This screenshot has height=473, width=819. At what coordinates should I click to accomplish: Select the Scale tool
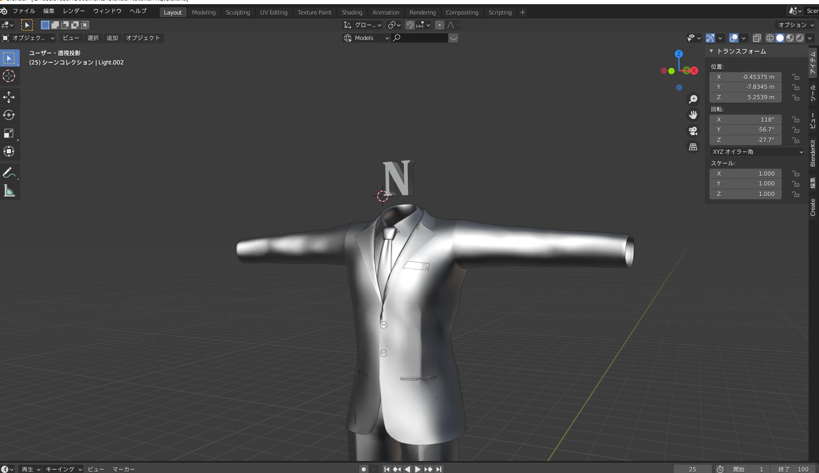coord(9,133)
